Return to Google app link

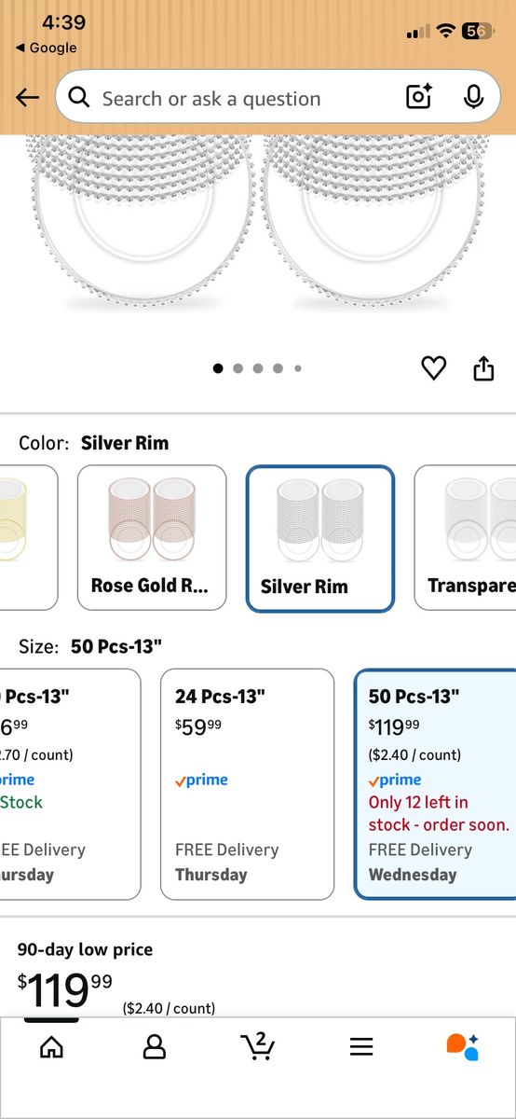pos(47,48)
